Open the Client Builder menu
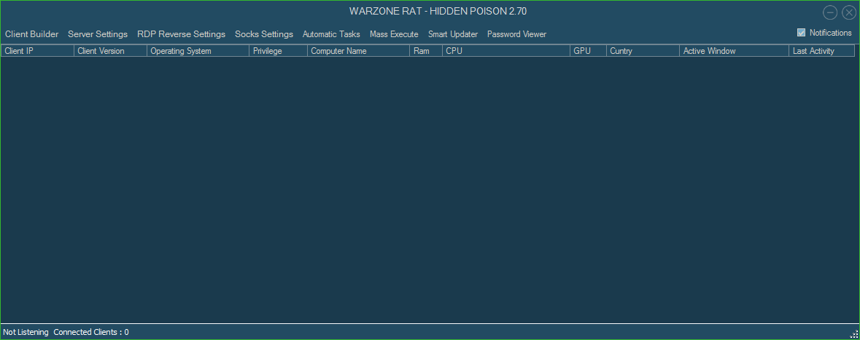The image size is (860, 340). [31, 34]
